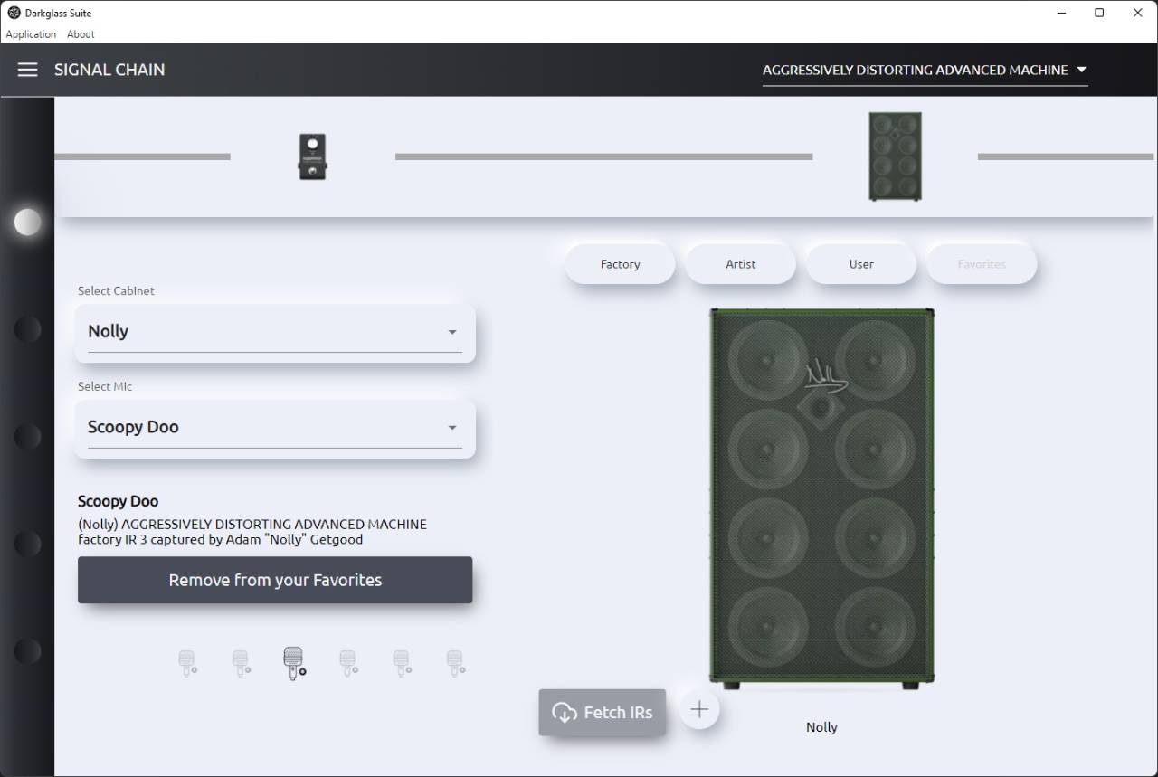1158x777 pixels.
Task: Select the cabinet block in the signal chain
Action: click(895, 156)
